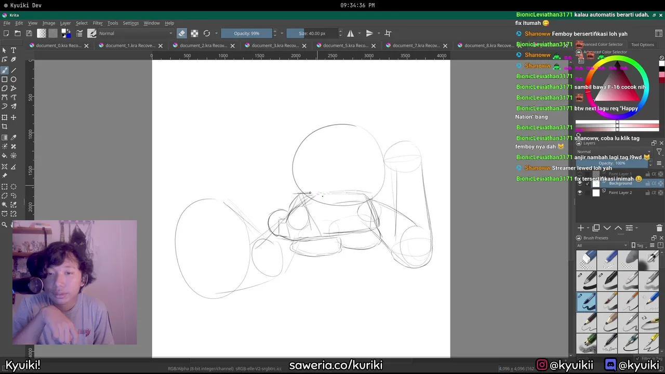Image resolution: width=665 pixels, height=374 pixels.
Task: Open the File menu
Action: coord(7,23)
